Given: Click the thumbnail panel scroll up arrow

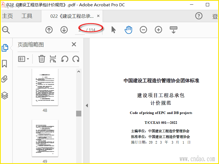Looking at the screenshot, I should coord(79,72).
